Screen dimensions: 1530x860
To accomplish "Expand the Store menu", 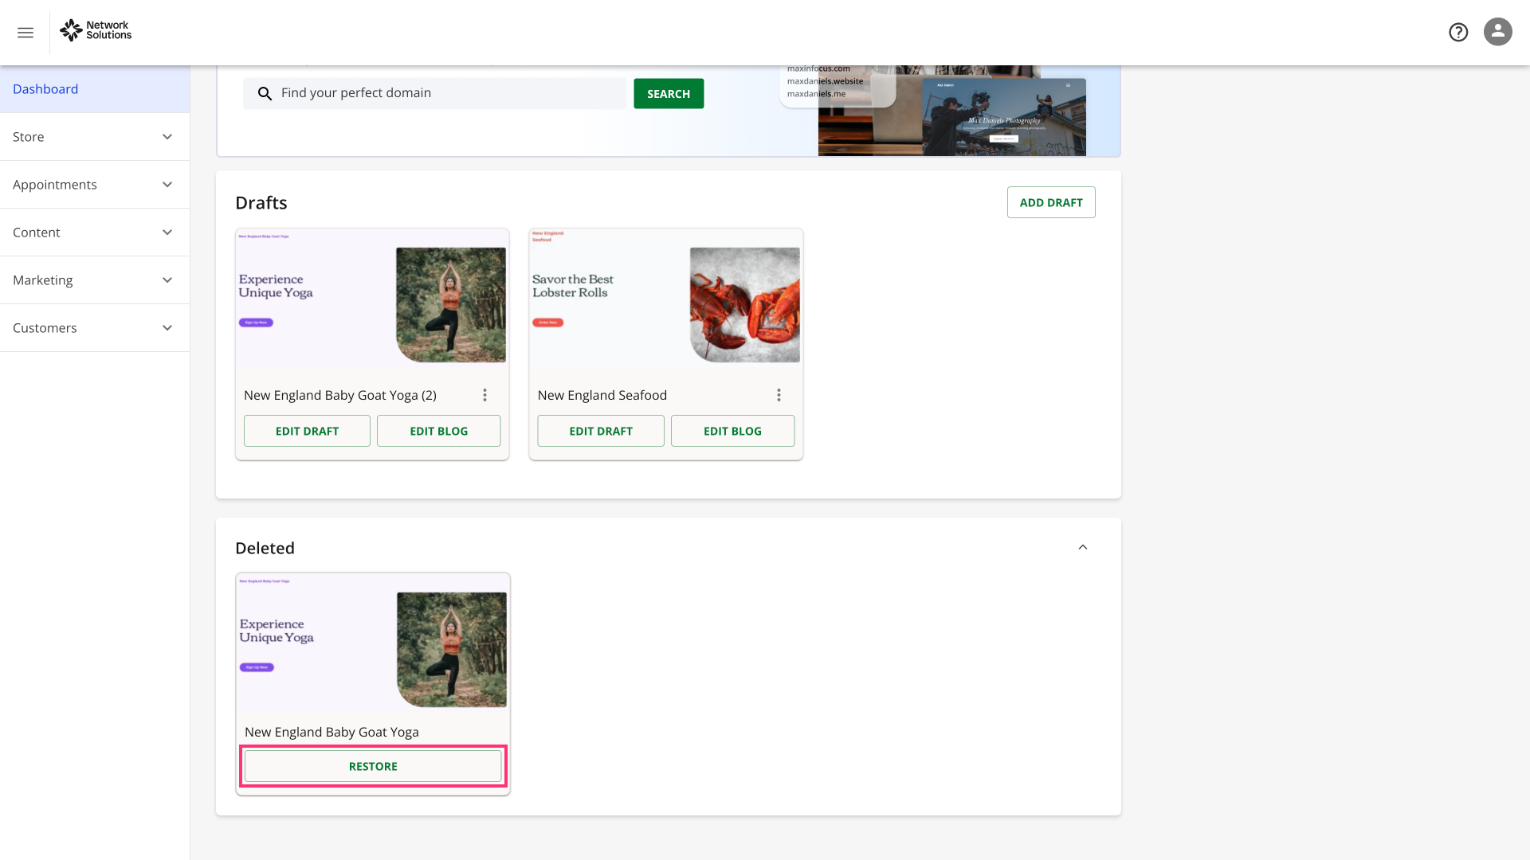I will (94, 137).
